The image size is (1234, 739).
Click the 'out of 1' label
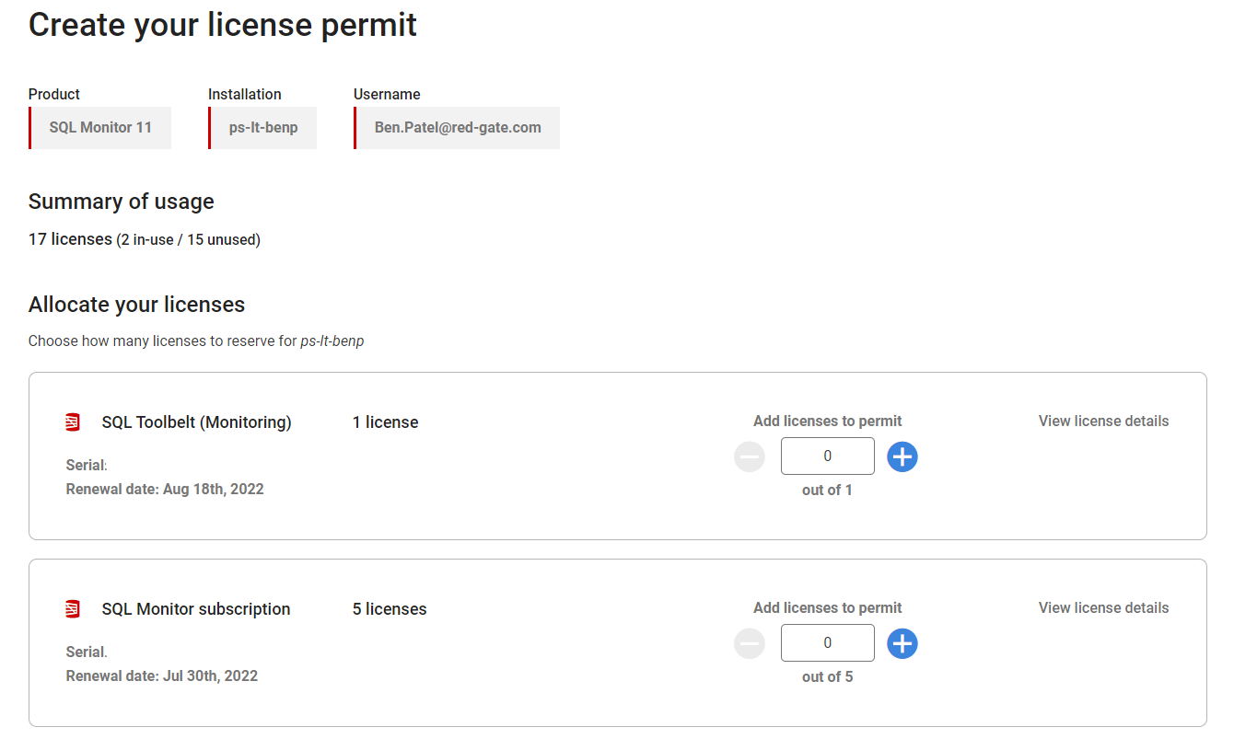point(827,491)
